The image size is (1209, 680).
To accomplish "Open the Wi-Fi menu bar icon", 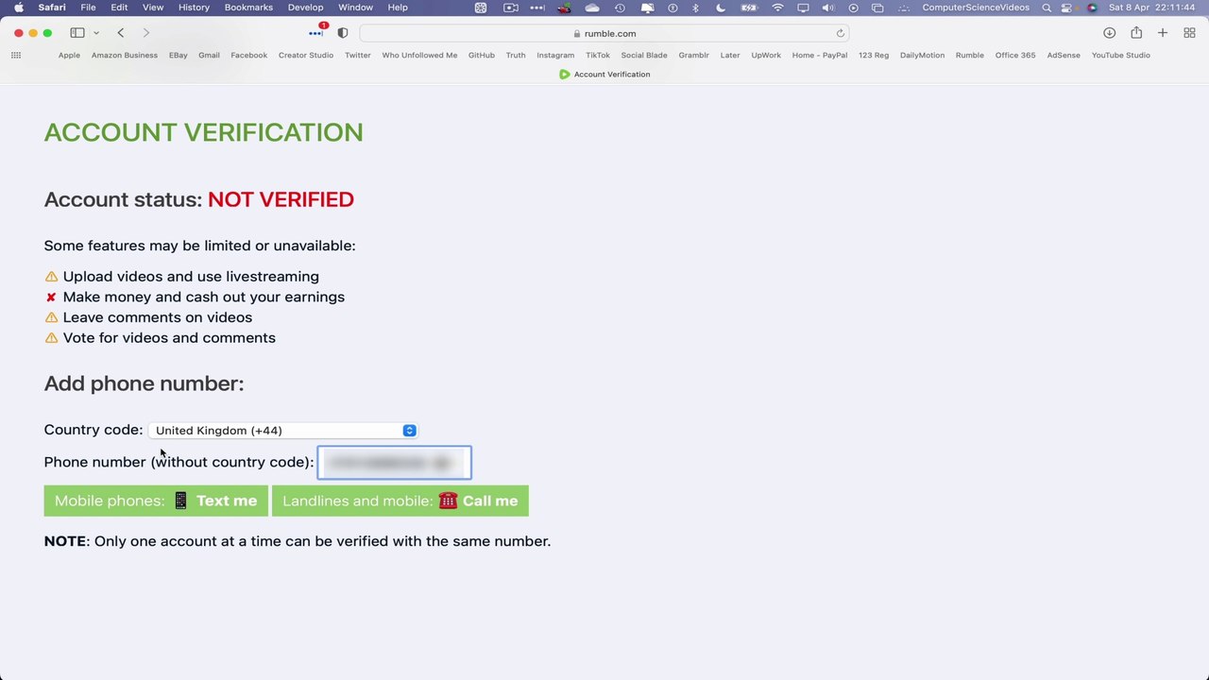I will tap(777, 8).
